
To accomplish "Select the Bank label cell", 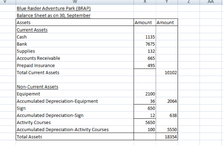I will pyautogui.click(x=75, y=44).
